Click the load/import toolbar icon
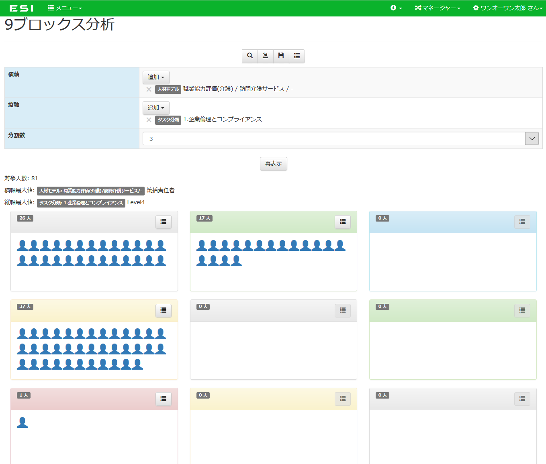 (265, 56)
